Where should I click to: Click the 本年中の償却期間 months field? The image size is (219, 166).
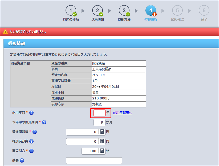(x=99, y=122)
